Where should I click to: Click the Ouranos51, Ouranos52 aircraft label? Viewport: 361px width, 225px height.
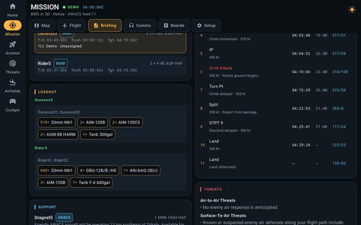(x=59, y=112)
